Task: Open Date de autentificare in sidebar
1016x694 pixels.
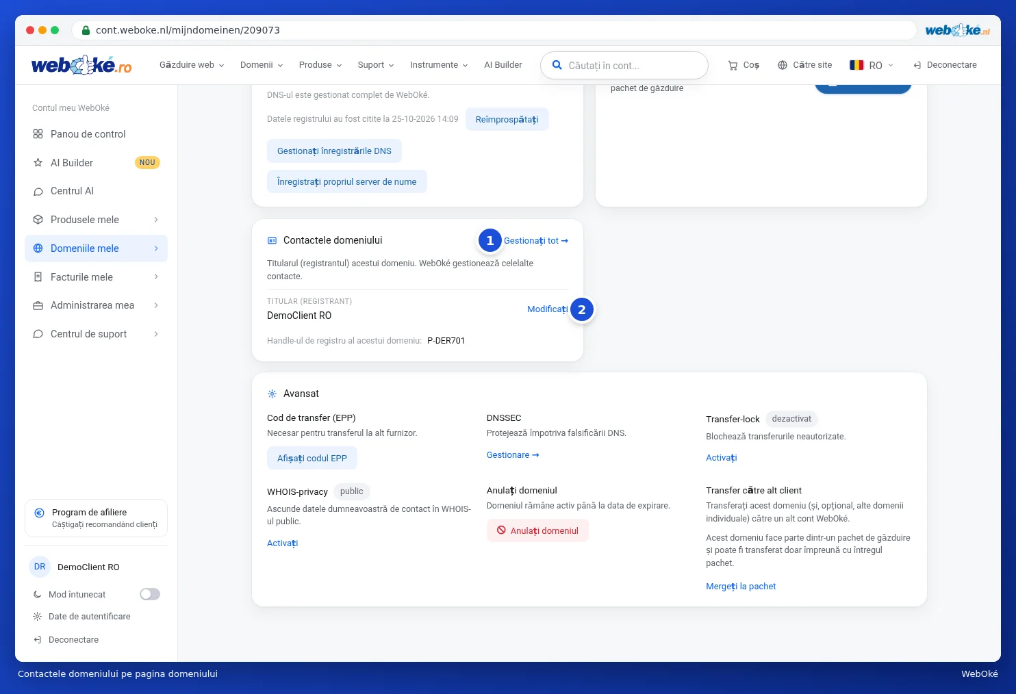Action: [90, 617]
